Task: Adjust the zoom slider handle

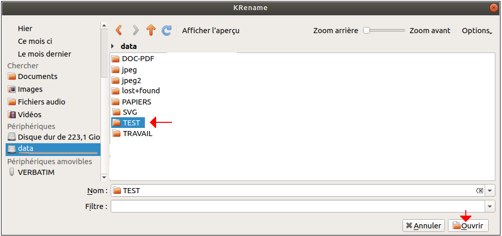Action: (367, 31)
